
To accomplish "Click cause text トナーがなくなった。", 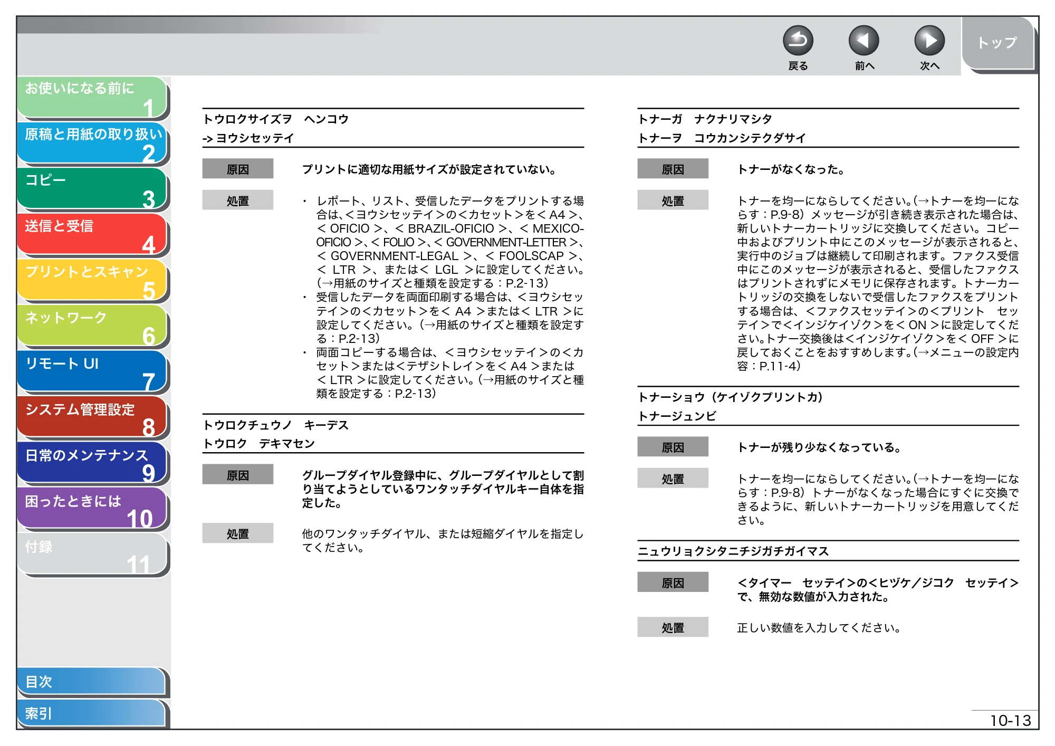I will (791, 169).
